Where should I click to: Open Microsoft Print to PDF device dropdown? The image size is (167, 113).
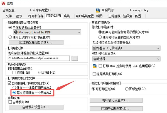[x=47, y=32]
